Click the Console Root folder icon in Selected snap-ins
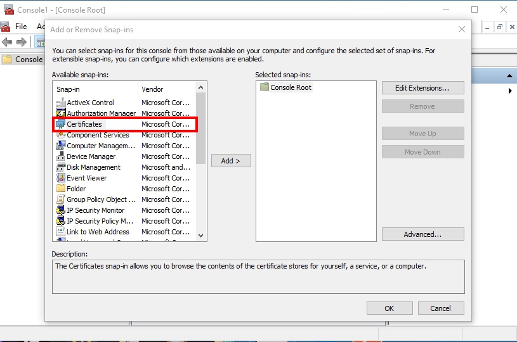This screenshot has height=342, width=517. [x=265, y=87]
